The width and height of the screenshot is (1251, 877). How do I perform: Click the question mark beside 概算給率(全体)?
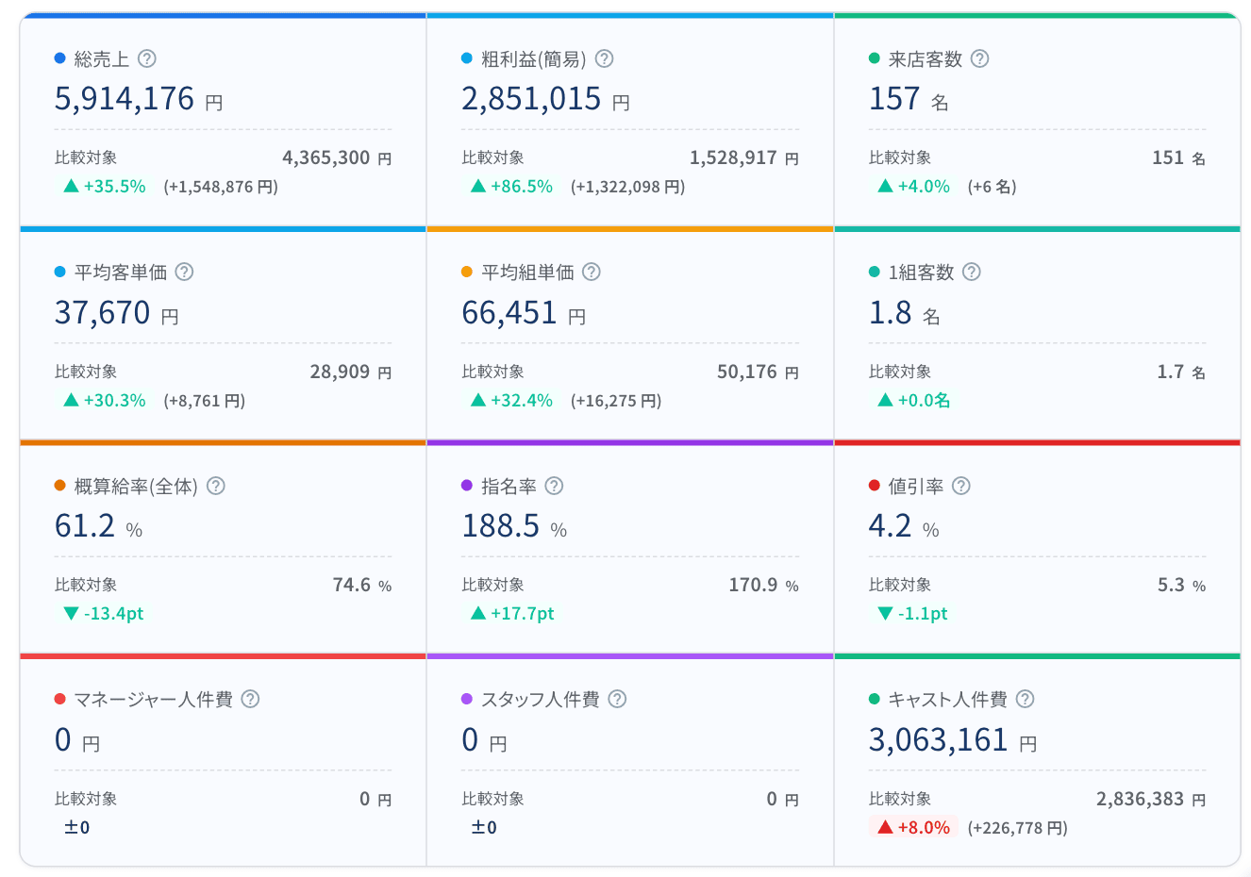[216, 486]
